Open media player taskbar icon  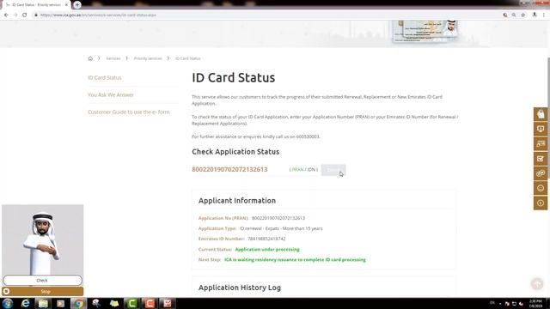tap(61, 303)
